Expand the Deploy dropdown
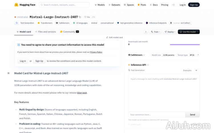This screenshot has height=133, width=214. (x=170, y=32)
